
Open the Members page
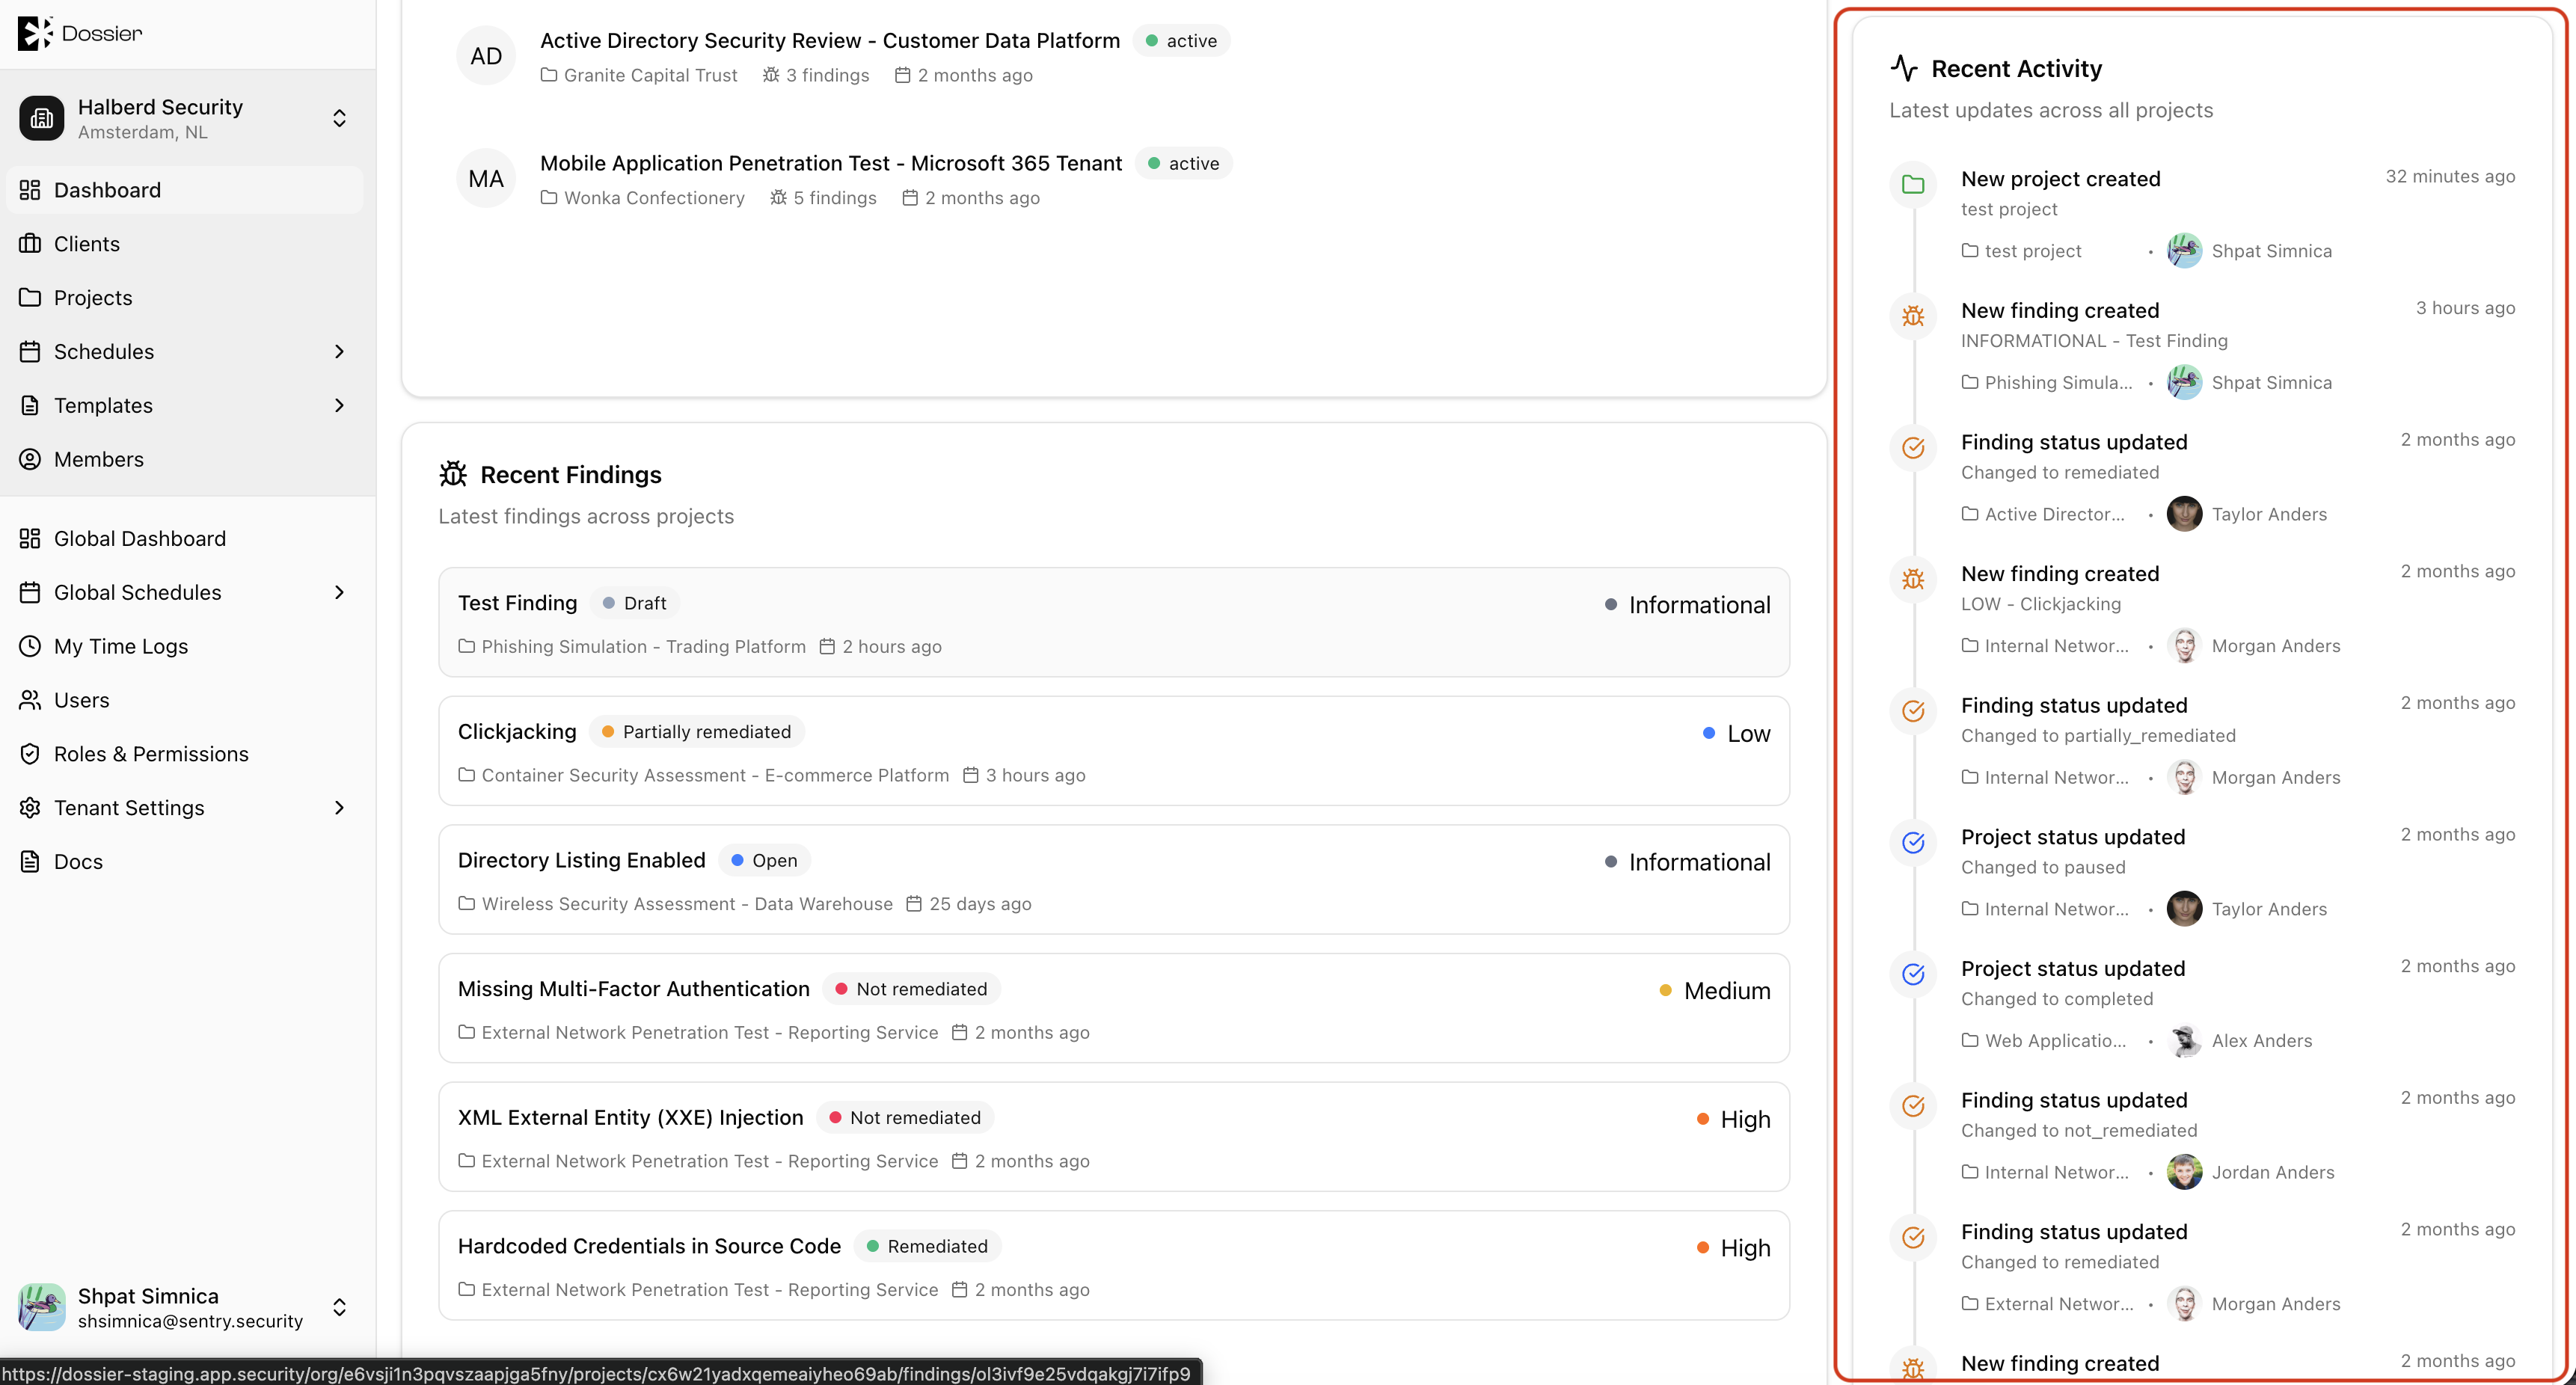pos(185,459)
